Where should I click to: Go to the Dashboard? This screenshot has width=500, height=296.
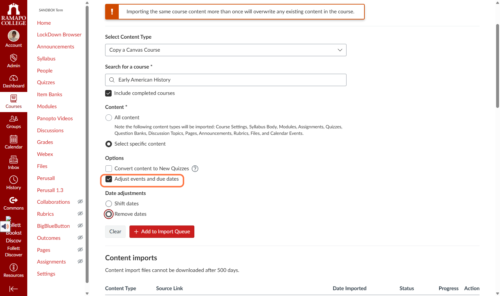coord(14,81)
